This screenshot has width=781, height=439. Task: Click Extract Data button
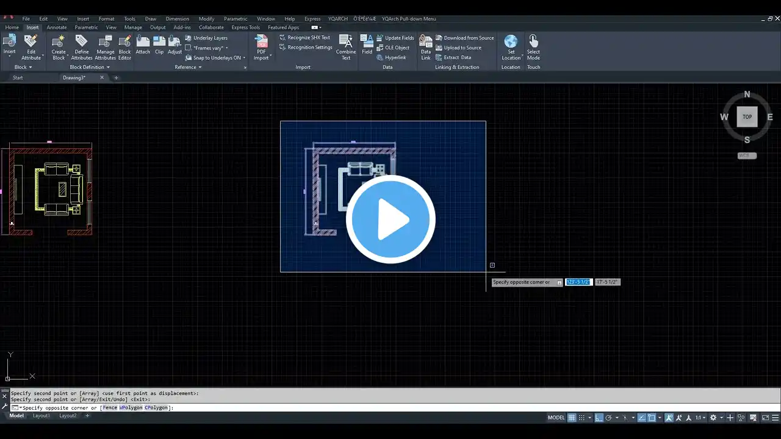(457, 57)
